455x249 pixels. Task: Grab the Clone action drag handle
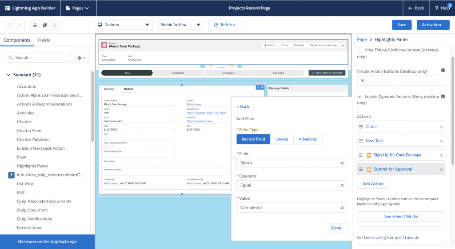tap(361, 127)
